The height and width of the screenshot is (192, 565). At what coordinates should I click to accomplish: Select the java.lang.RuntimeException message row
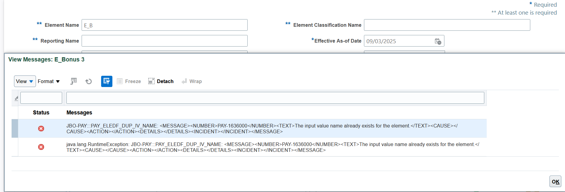(273, 147)
